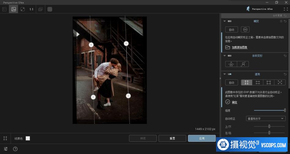Toggle the 畸变 section on/off switch
Viewport: 290px width, 154px height.
pos(230,21)
